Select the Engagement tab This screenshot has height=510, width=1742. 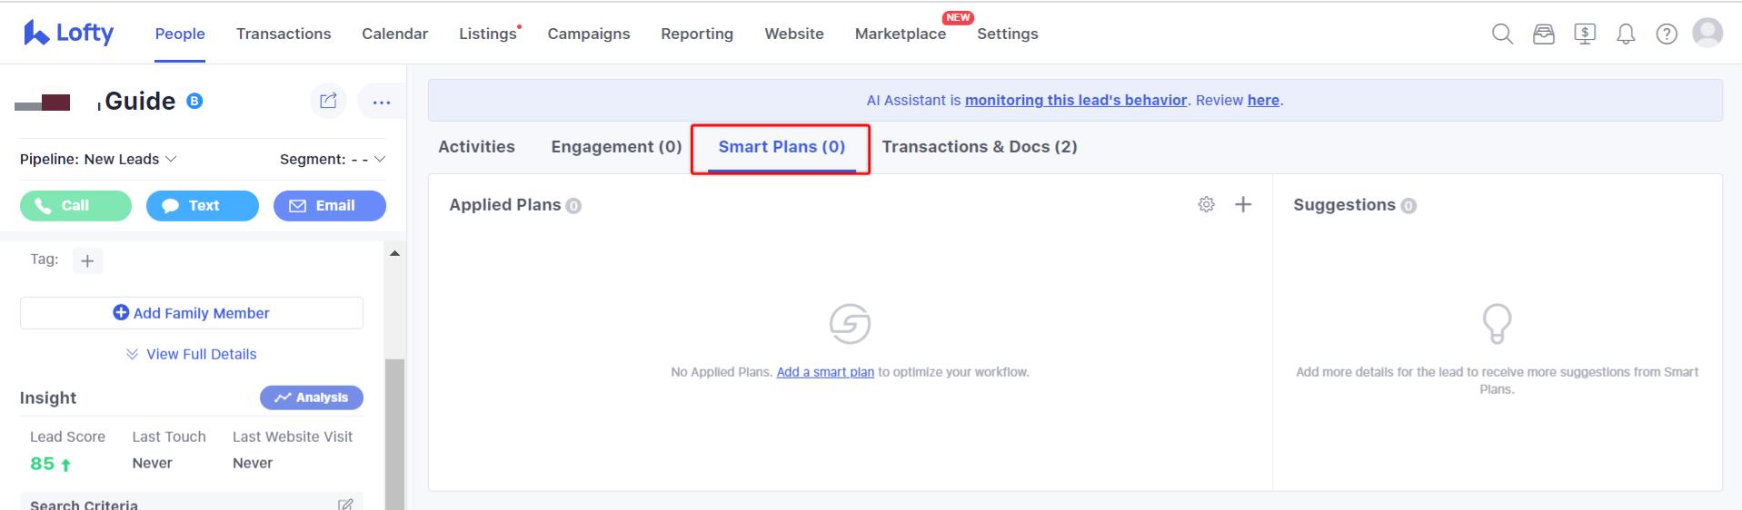[x=616, y=147]
